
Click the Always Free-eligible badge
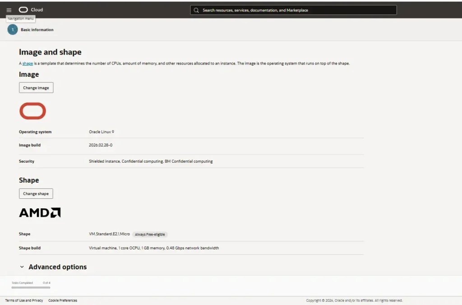pos(150,234)
